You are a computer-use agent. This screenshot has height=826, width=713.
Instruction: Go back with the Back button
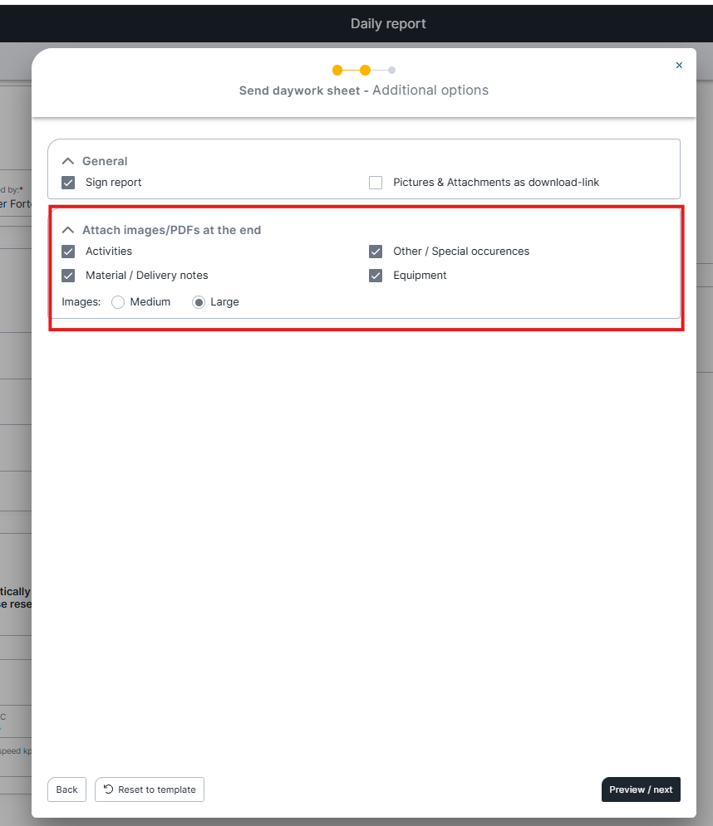point(67,789)
